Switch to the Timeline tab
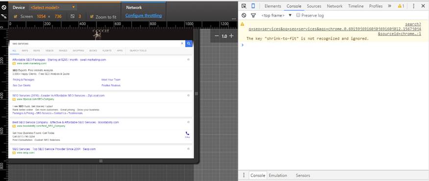 [356, 6]
